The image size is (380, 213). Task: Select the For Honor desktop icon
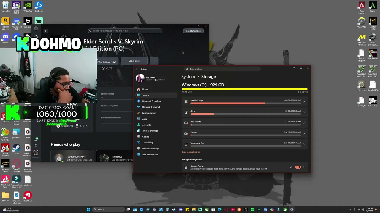(362, 86)
